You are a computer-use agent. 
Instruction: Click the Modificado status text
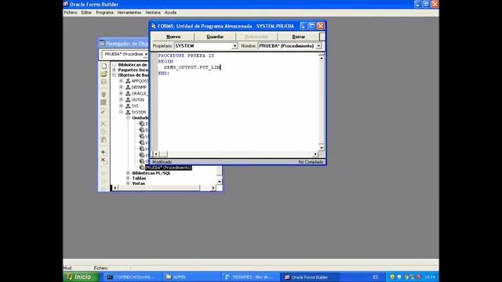(162, 162)
